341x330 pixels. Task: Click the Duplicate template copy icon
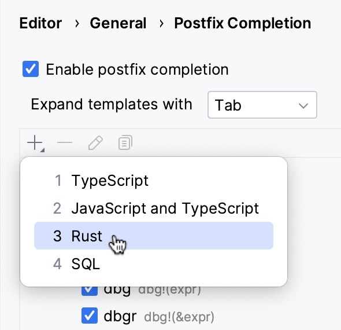tap(125, 142)
